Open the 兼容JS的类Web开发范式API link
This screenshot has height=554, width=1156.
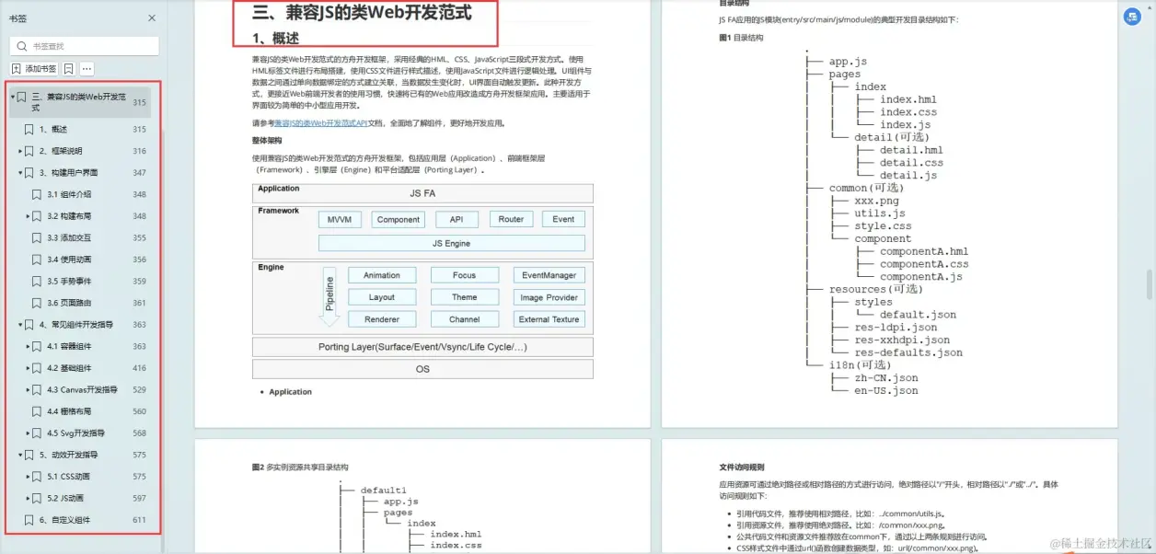[321, 123]
